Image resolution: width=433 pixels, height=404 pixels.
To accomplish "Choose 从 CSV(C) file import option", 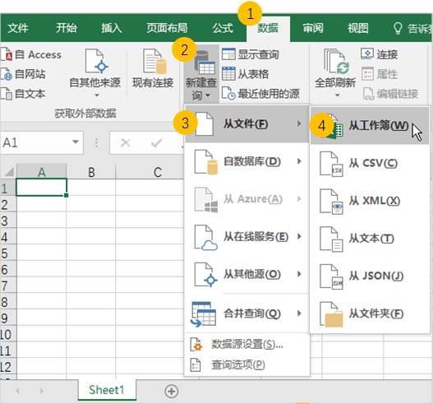I will tap(369, 163).
